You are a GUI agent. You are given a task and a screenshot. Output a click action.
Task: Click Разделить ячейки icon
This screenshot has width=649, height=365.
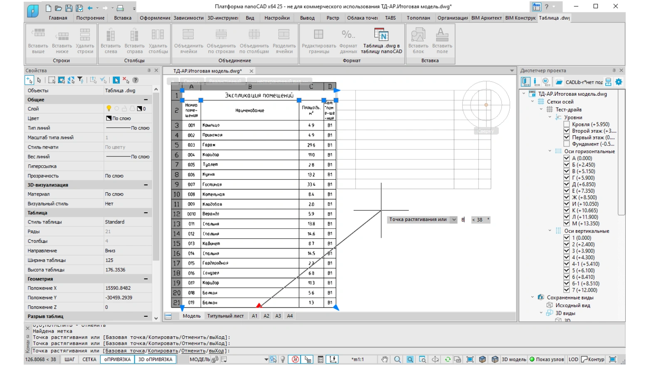coord(284,35)
